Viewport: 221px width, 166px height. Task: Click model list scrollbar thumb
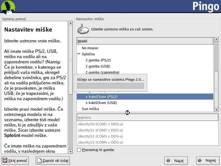[216, 89]
